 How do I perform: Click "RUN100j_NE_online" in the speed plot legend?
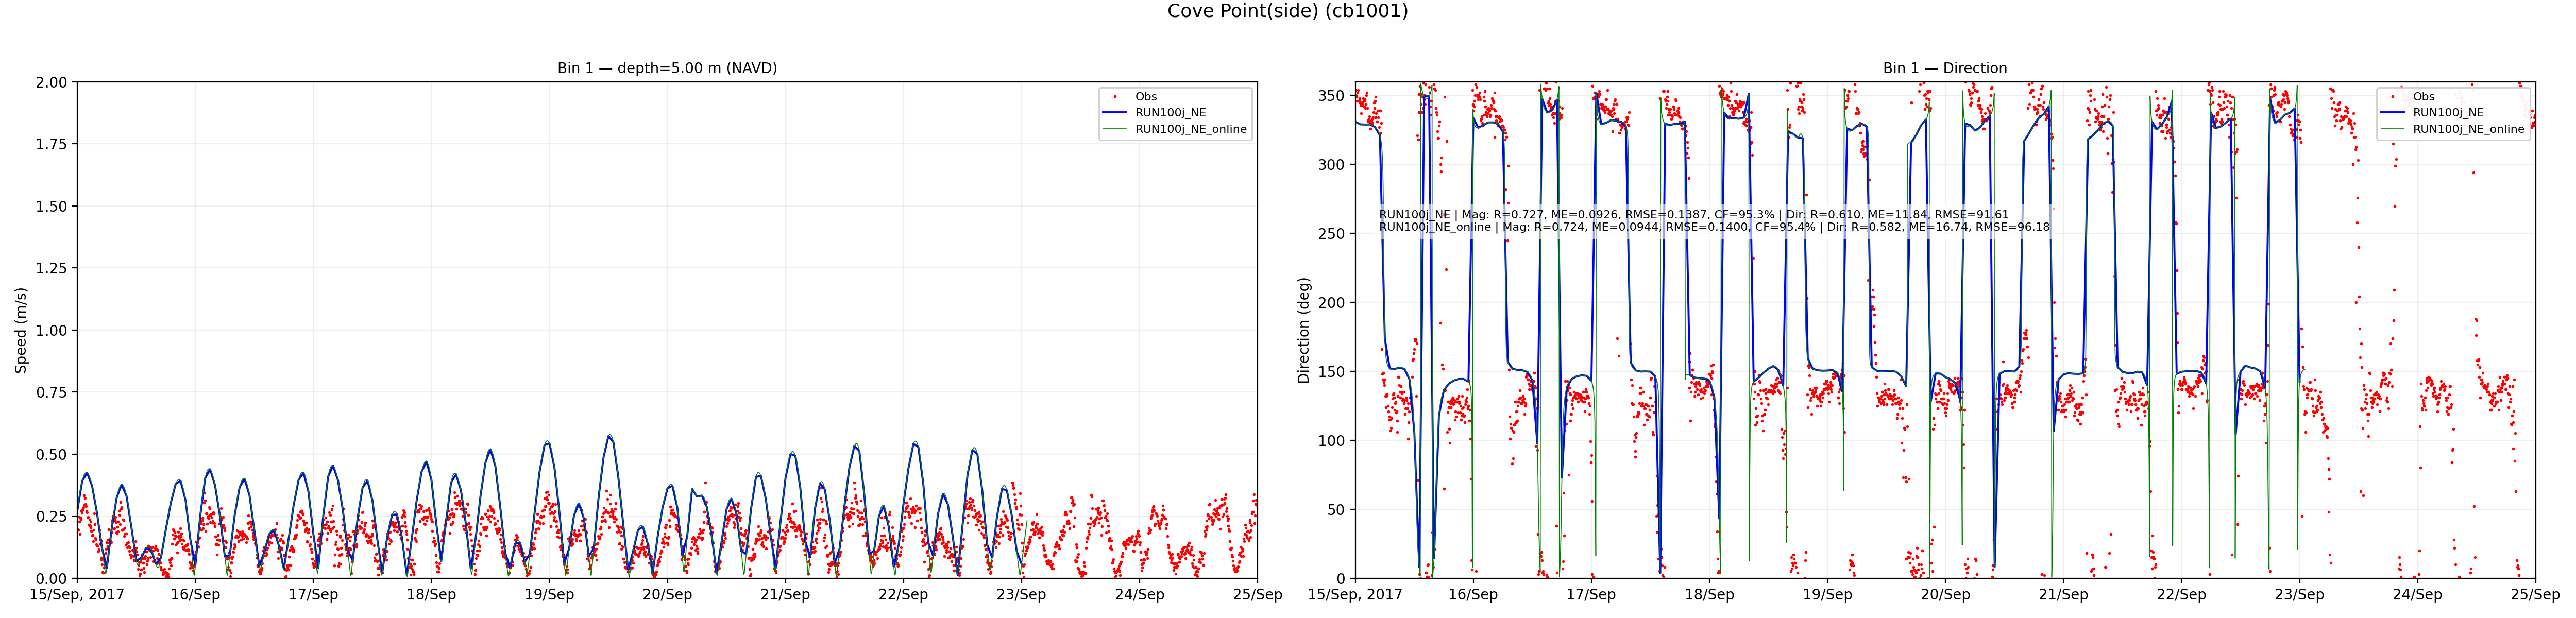(x=1191, y=129)
